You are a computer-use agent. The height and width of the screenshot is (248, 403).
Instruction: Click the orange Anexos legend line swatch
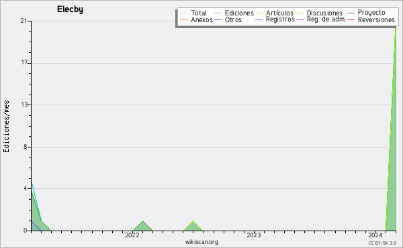click(184, 19)
